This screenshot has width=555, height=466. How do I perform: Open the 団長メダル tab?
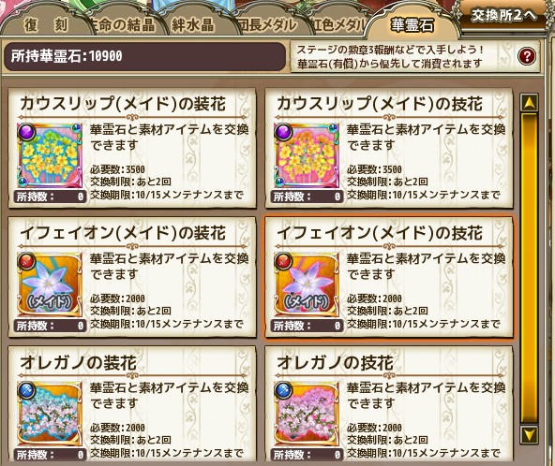(x=267, y=24)
